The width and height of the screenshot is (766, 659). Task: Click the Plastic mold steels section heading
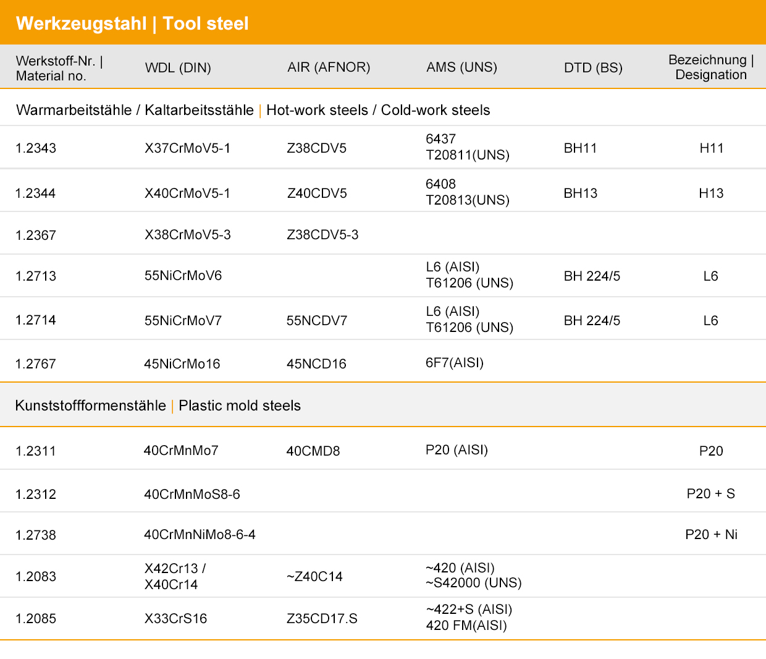[239, 406]
